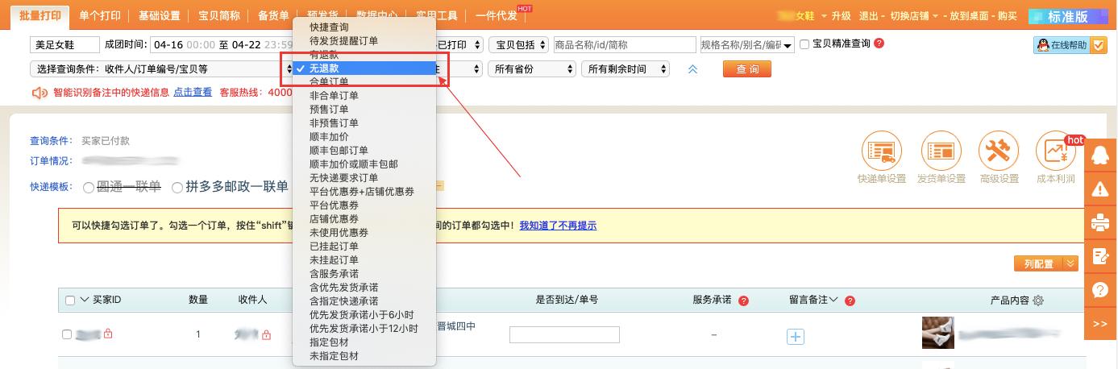Check the first order row checkbox
The height and width of the screenshot is (369, 1118).
(67, 334)
